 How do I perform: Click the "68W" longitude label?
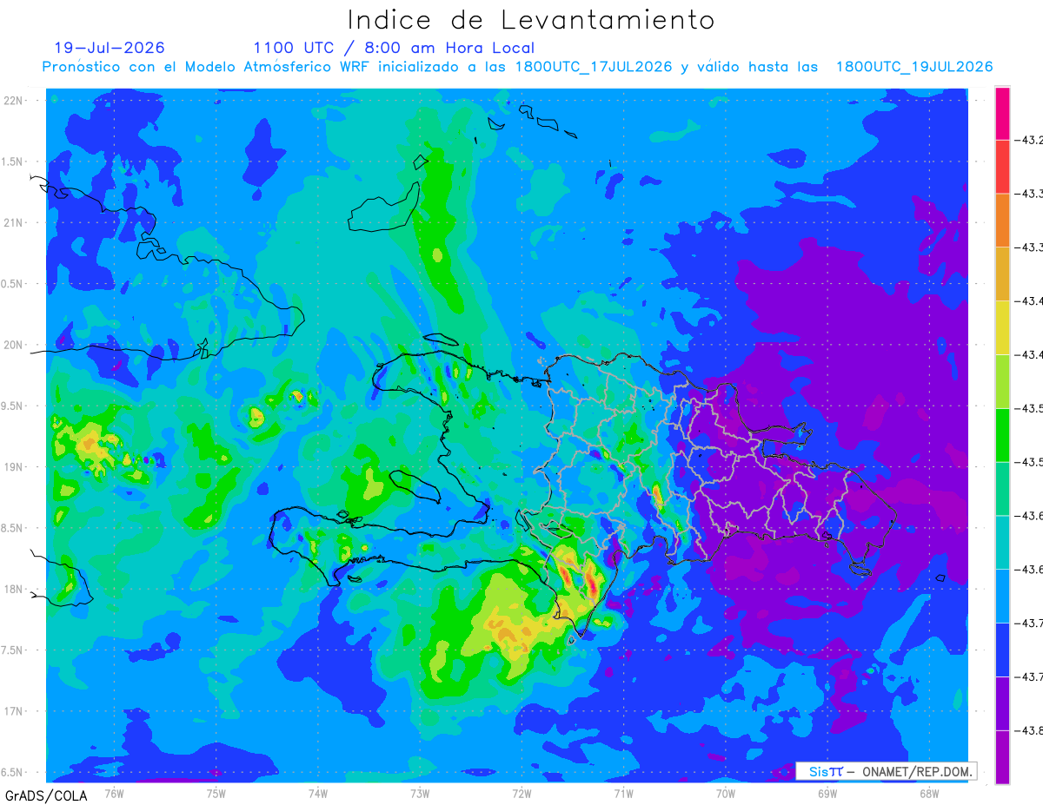point(928,794)
